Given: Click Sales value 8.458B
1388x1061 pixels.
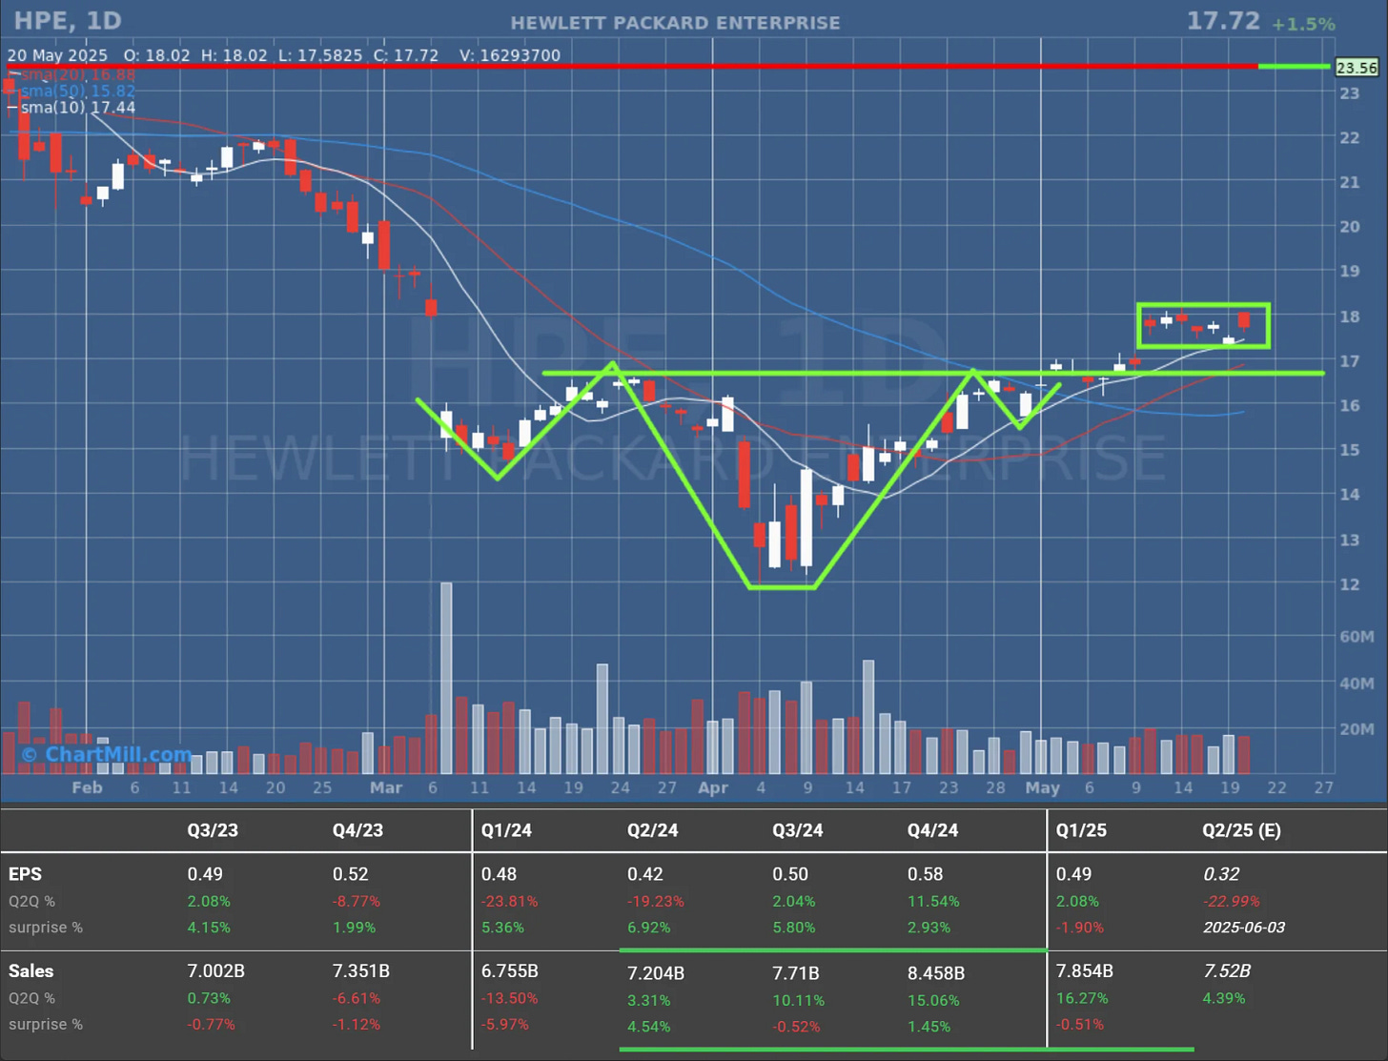Looking at the screenshot, I should [936, 973].
